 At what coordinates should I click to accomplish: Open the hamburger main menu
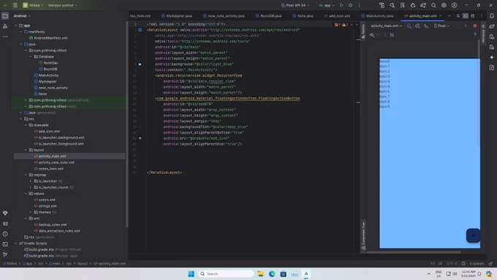point(15,5)
